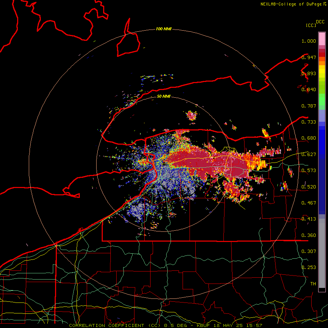Screen dimensions: 328x328
Task: Click the DCC product label above the legend
Action: [x=320, y=22]
